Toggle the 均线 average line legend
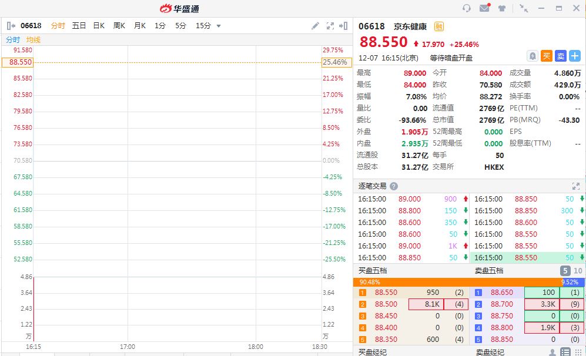The image size is (586, 356). click(34, 40)
